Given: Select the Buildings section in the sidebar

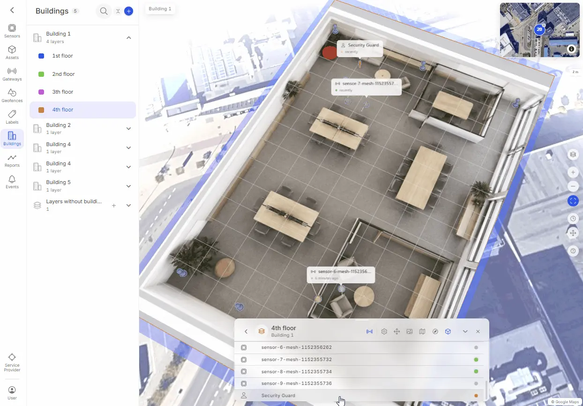Looking at the screenshot, I should (x=12, y=139).
